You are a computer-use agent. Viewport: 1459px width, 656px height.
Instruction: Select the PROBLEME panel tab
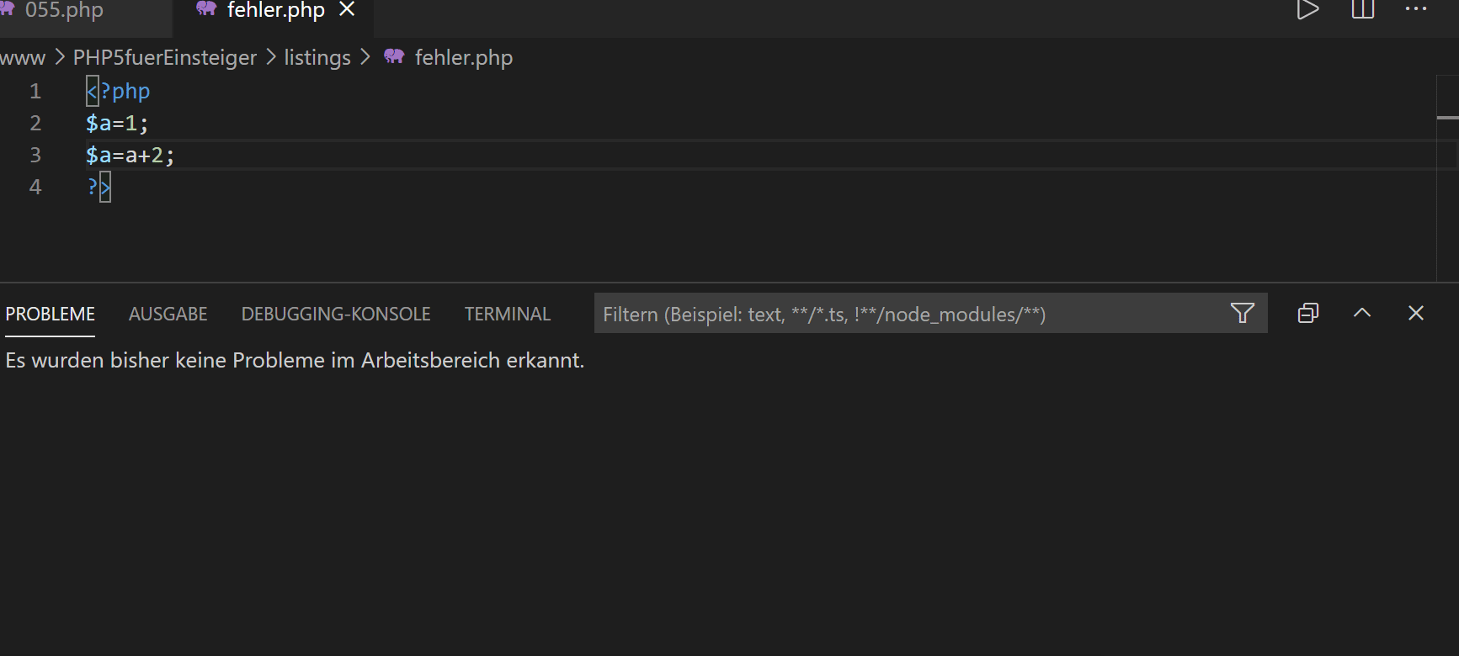pyautogui.click(x=51, y=314)
